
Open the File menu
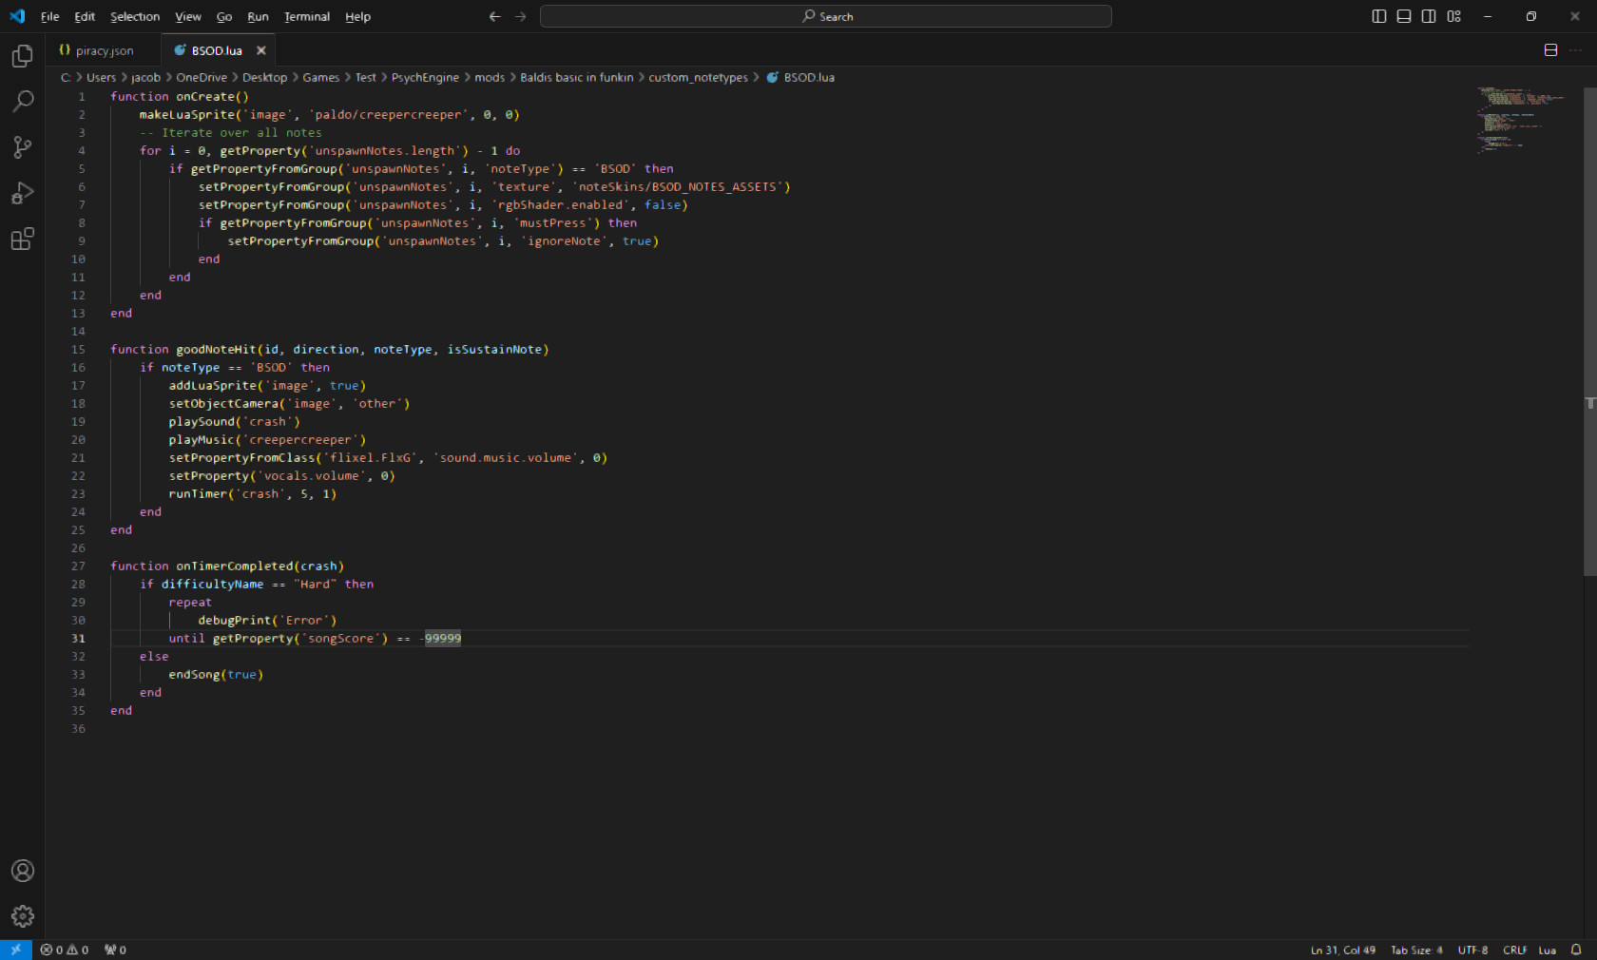click(x=49, y=16)
